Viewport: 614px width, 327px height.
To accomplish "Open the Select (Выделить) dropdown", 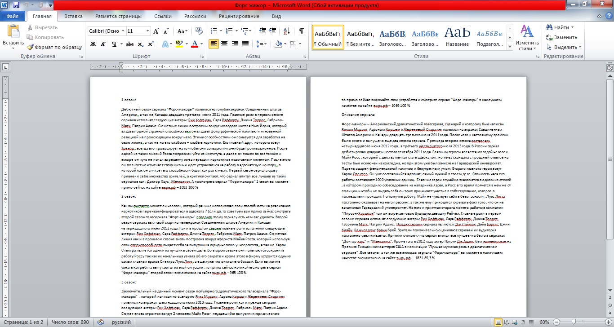I will [563, 47].
